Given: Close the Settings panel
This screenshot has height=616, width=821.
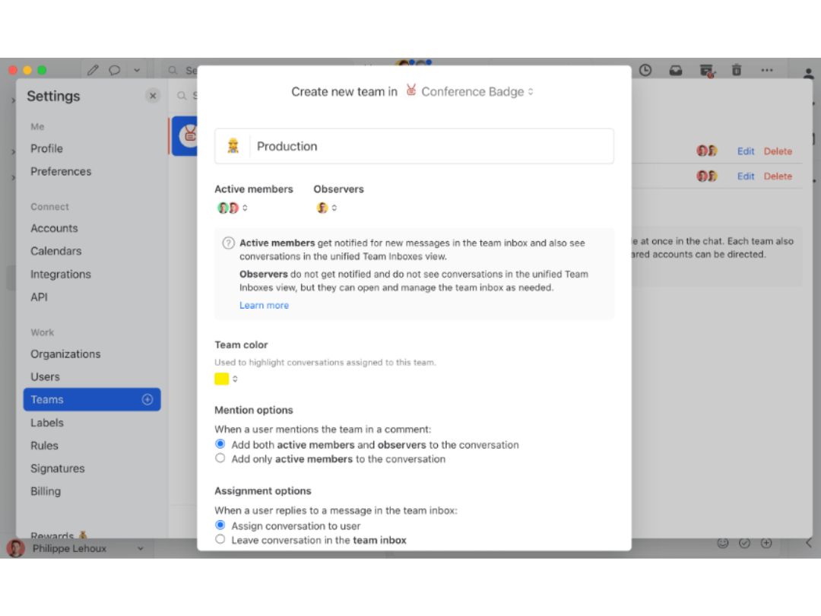Looking at the screenshot, I should click(152, 96).
